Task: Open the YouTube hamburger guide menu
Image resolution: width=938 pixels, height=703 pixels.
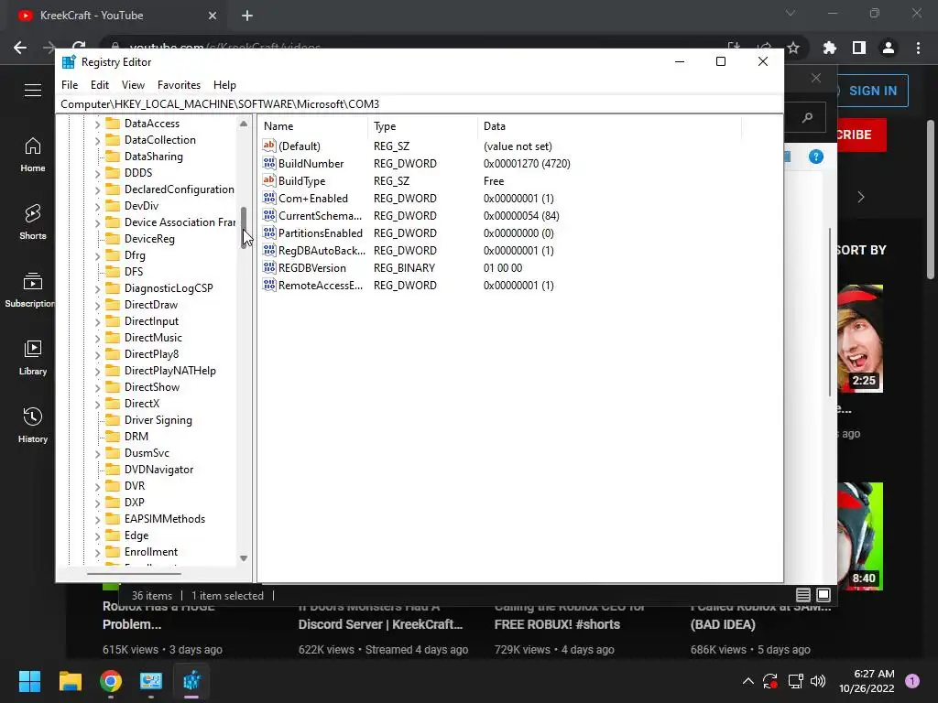Action: pos(33,91)
